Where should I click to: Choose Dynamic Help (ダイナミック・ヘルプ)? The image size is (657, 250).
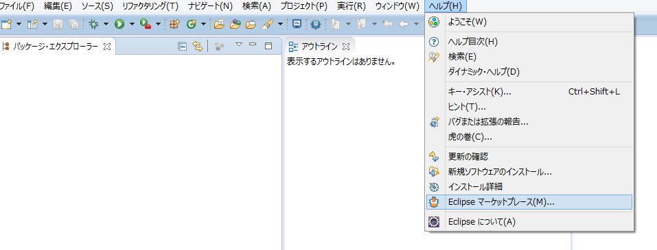pos(529,72)
